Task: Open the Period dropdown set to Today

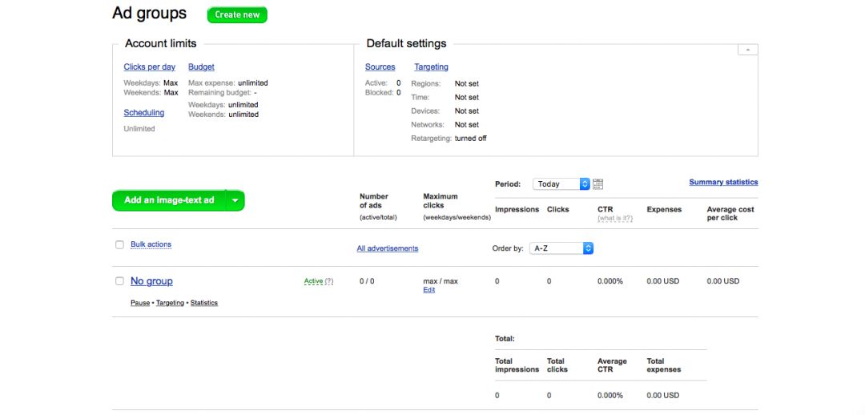Action: 561,184
